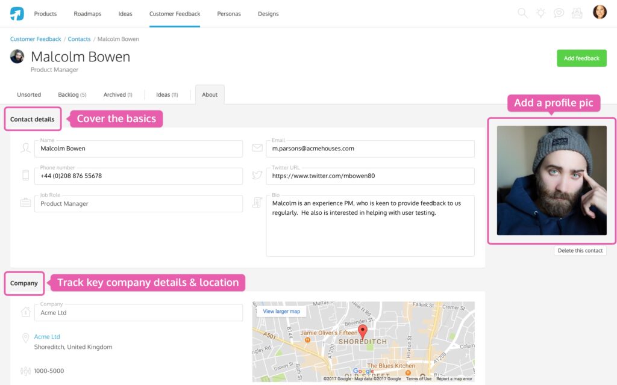
Task: Open the Roadmaps menu
Action: pos(87,13)
